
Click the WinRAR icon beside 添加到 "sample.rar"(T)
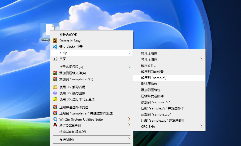(55, 79)
